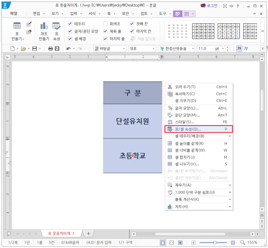The height and width of the screenshot is (248, 268).
Task: Click the purple table design tab icon
Action: [178, 14]
